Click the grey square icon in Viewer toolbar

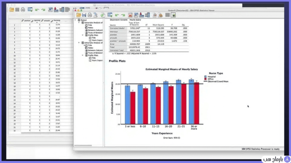[x=167, y=15]
